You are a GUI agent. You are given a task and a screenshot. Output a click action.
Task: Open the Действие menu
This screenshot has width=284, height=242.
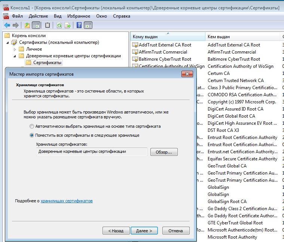38,16
